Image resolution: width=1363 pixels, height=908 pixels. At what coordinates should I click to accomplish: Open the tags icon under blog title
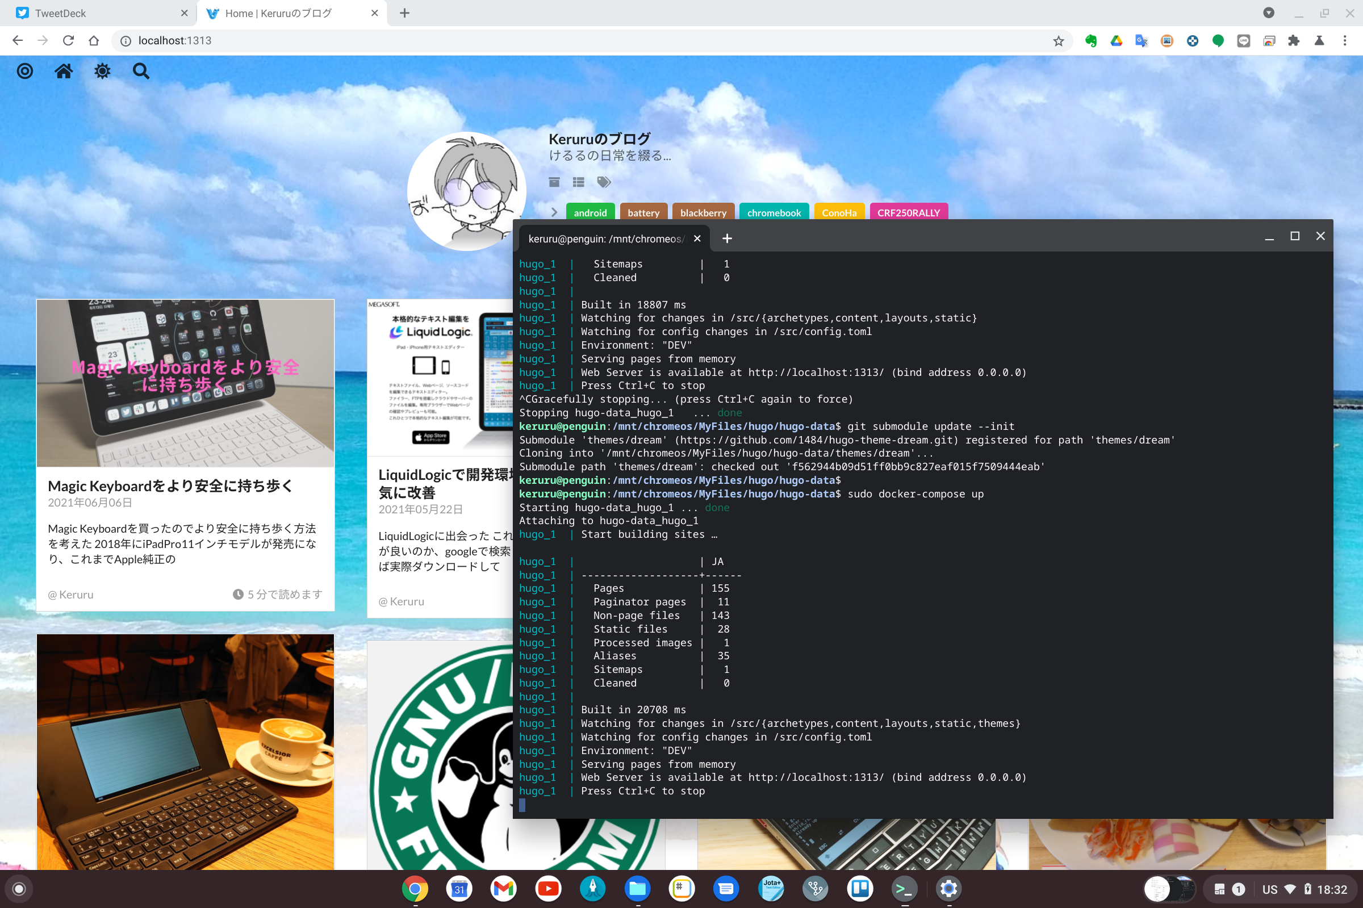[604, 182]
